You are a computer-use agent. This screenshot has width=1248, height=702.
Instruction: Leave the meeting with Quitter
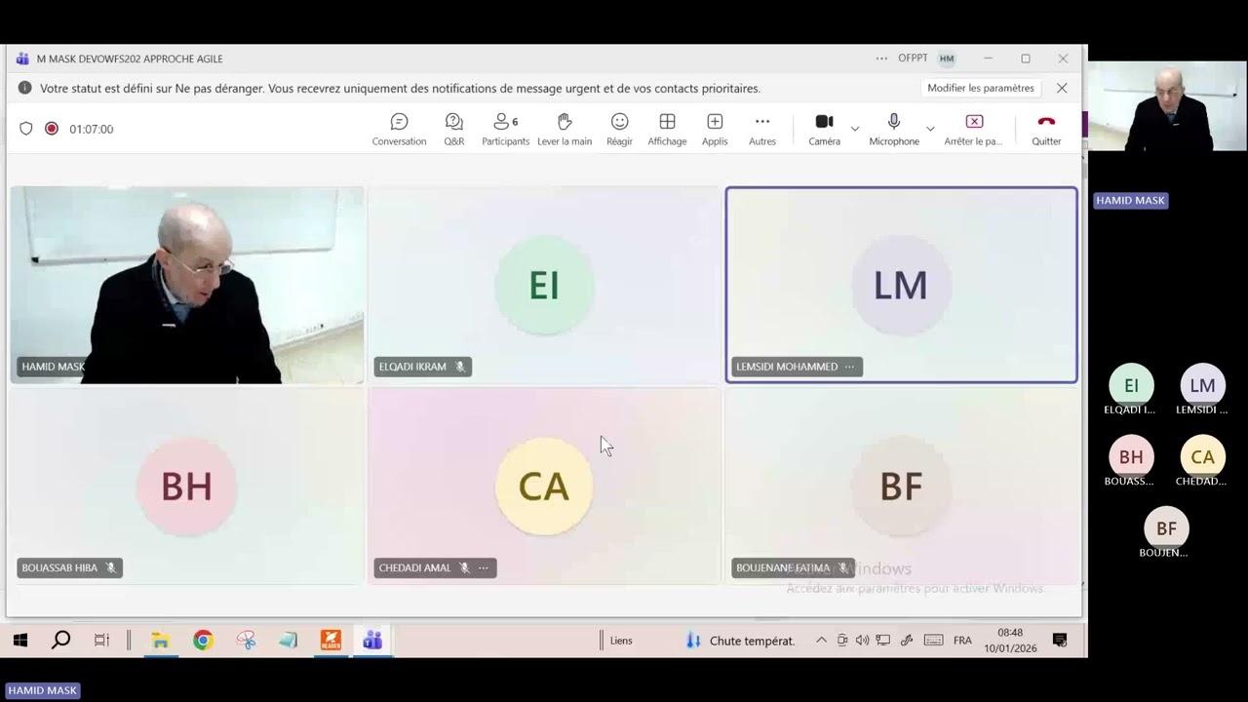[1046, 129]
